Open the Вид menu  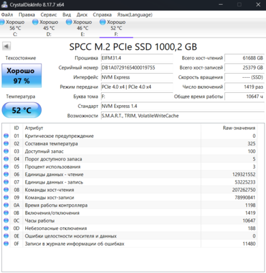point(67,15)
